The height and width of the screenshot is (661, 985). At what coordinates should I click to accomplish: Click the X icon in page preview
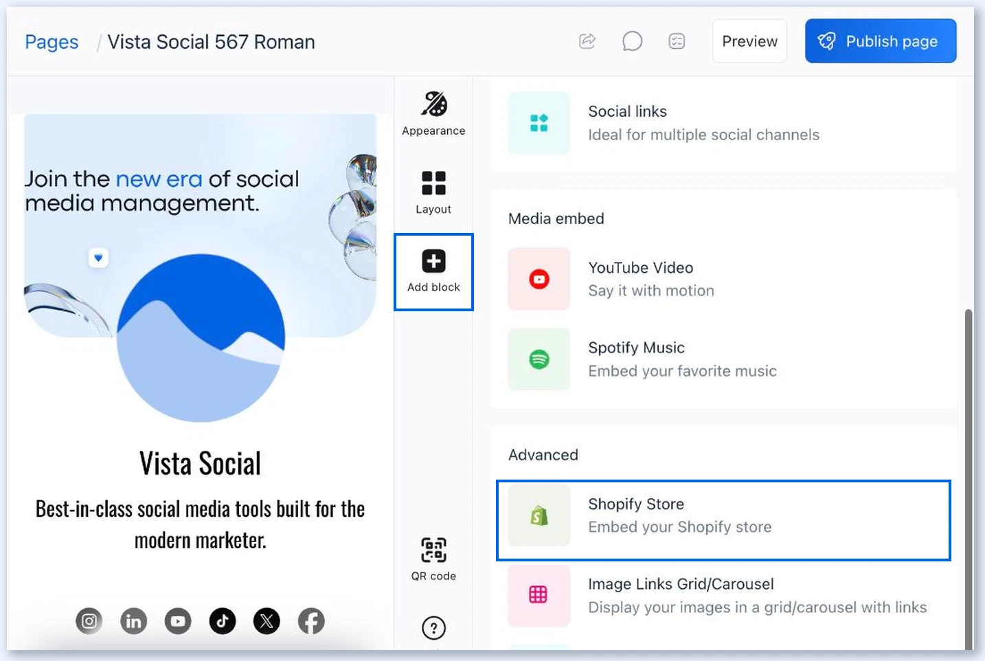pyautogui.click(x=267, y=621)
